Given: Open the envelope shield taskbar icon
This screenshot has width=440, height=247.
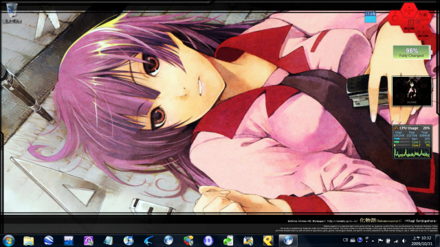Looking at the screenshot, I should (248, 241).
